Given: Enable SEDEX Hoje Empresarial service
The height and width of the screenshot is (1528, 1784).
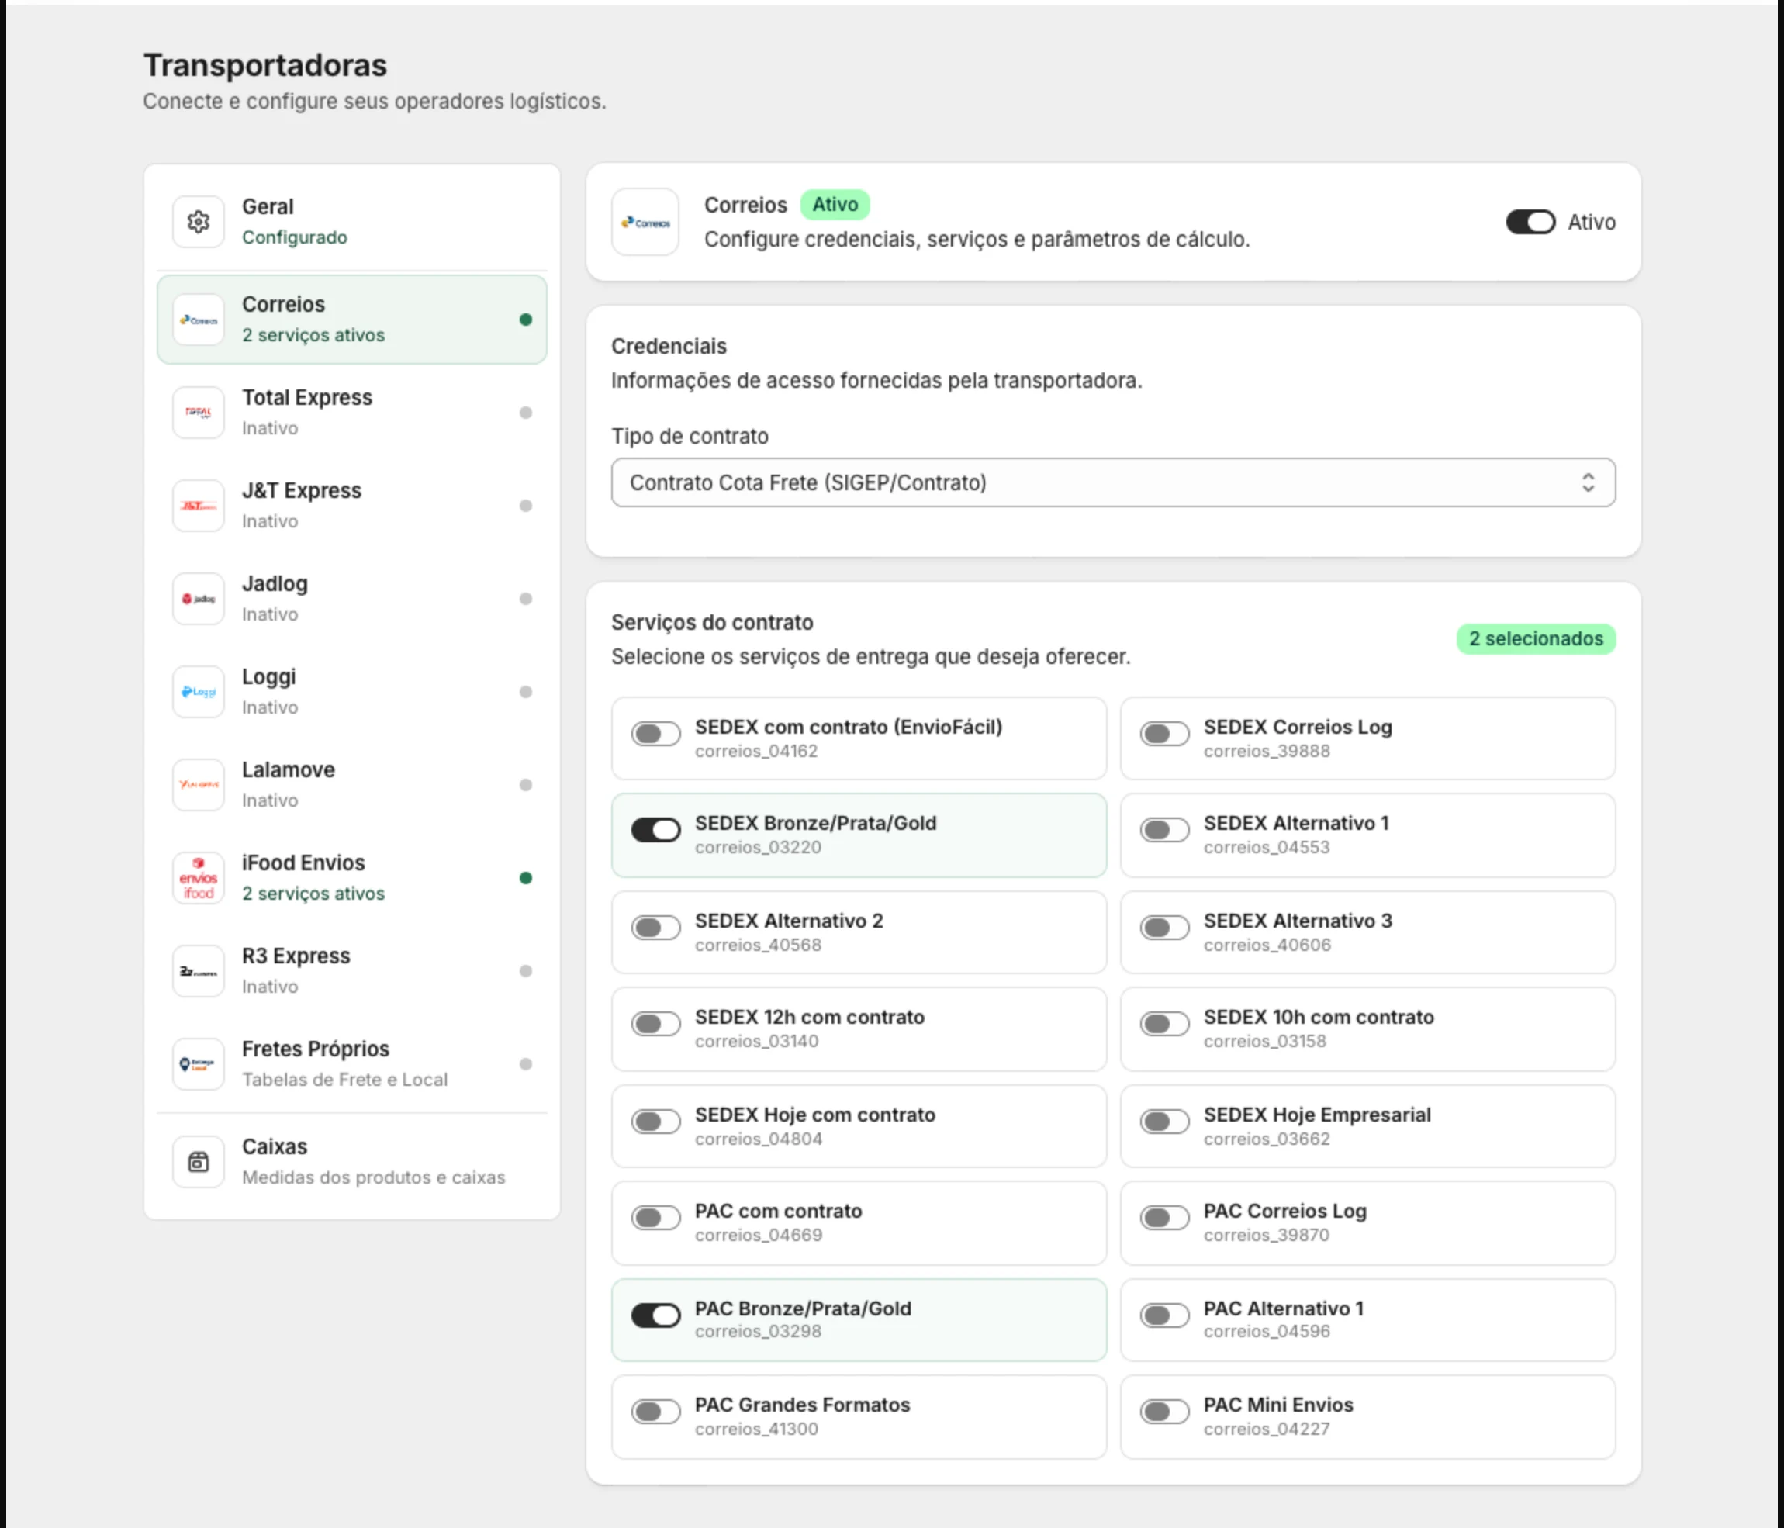Looking at the screenshot, I should pos(1164,1122).
